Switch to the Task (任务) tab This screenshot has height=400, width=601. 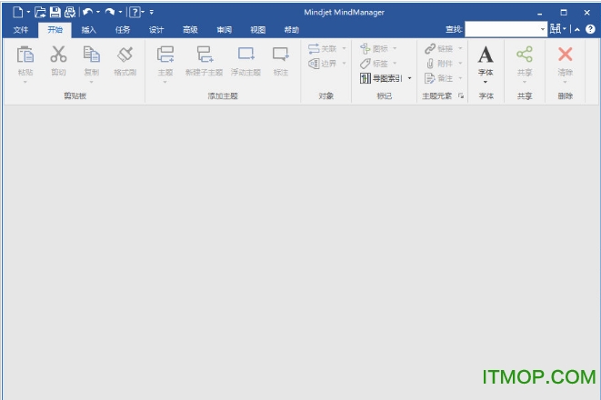point(122,30)
